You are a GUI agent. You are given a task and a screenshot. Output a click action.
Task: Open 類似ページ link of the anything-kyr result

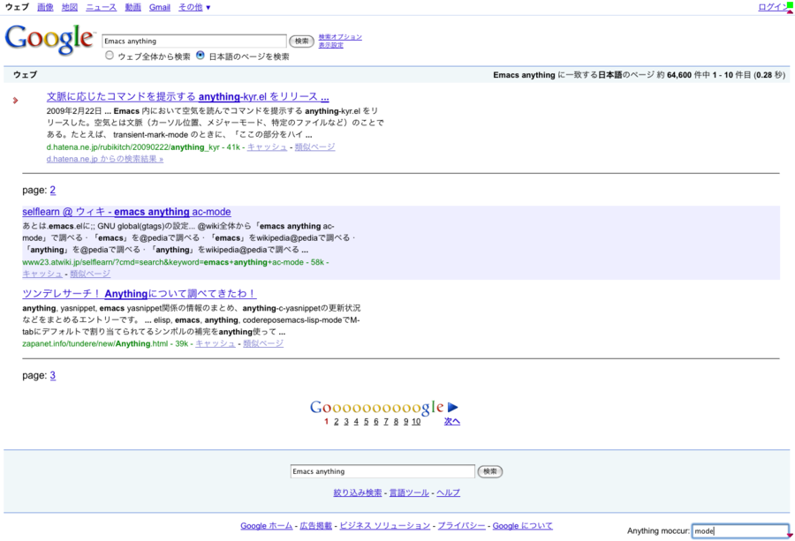tap(314, 147)
